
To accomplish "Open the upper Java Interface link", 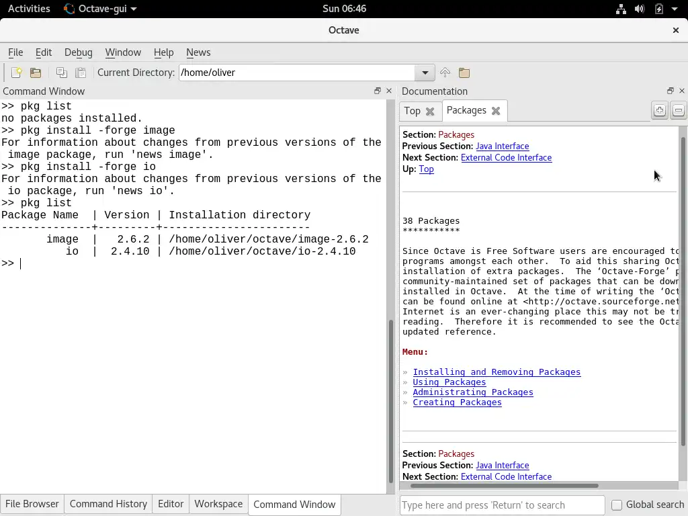I will [x=503, y=146].
